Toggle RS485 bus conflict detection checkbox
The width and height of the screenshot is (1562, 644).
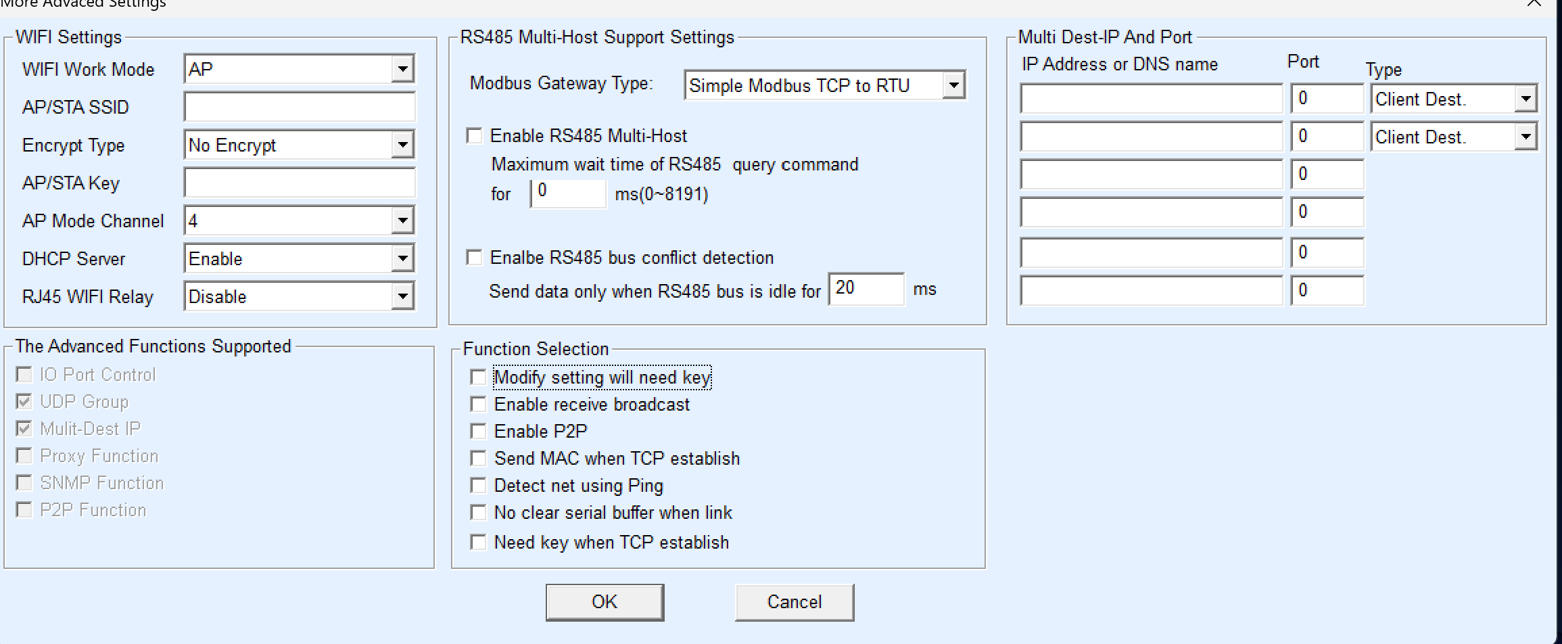click(x=475, y=258)
